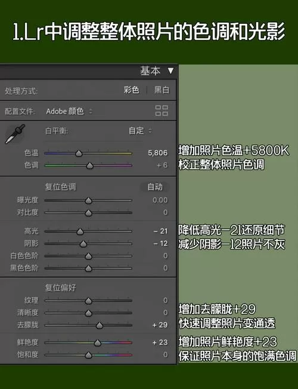298x389 pixels.
Task: Click the 黑色色阶 slider handle
Action: point(89,268)
